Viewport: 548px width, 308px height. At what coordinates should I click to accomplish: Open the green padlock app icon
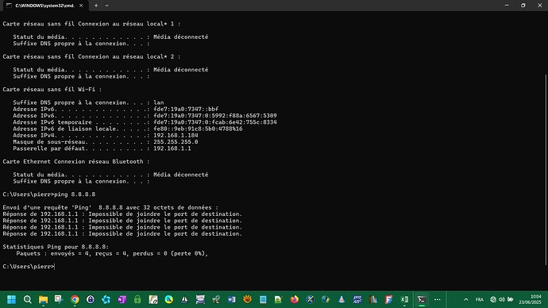(137, 299)
